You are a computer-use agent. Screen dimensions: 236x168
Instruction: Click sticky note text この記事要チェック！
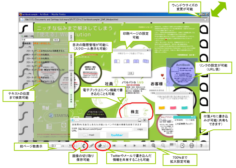[184, 124]
